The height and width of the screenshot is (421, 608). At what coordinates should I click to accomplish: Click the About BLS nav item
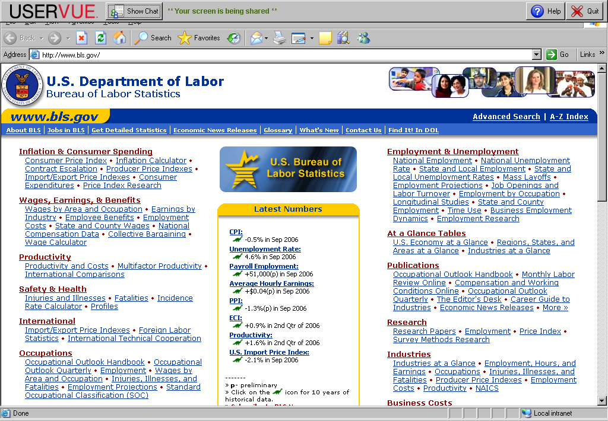(x=23, y=130)
